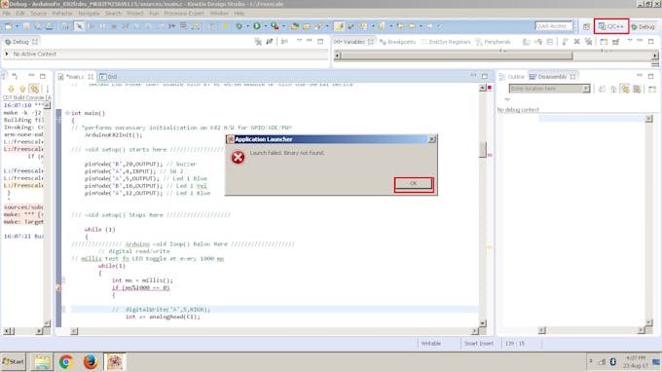This screenshot has width=662, height=372.
Task: Click the Print toolbar icon
Action: click(x=50, y=26)
